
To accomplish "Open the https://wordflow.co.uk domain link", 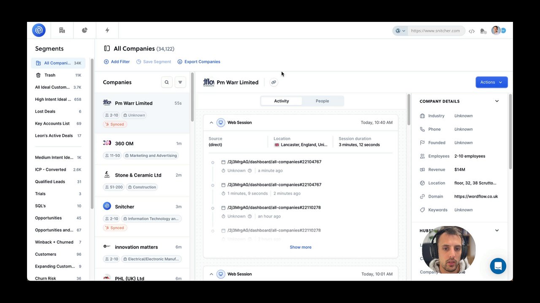I will pos(476,197).
